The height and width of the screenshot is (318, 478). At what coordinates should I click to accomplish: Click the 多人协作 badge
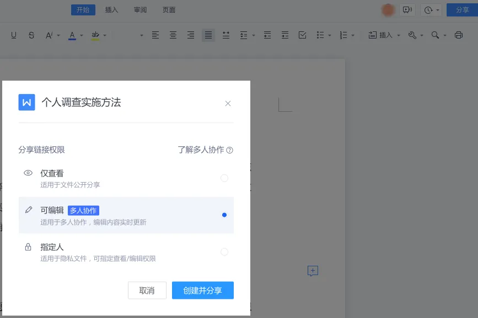(x=84, y=210)
